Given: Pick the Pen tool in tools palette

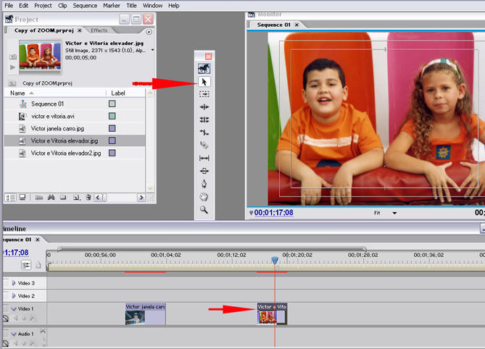Looking at the screenshot, I should point(204,183).
